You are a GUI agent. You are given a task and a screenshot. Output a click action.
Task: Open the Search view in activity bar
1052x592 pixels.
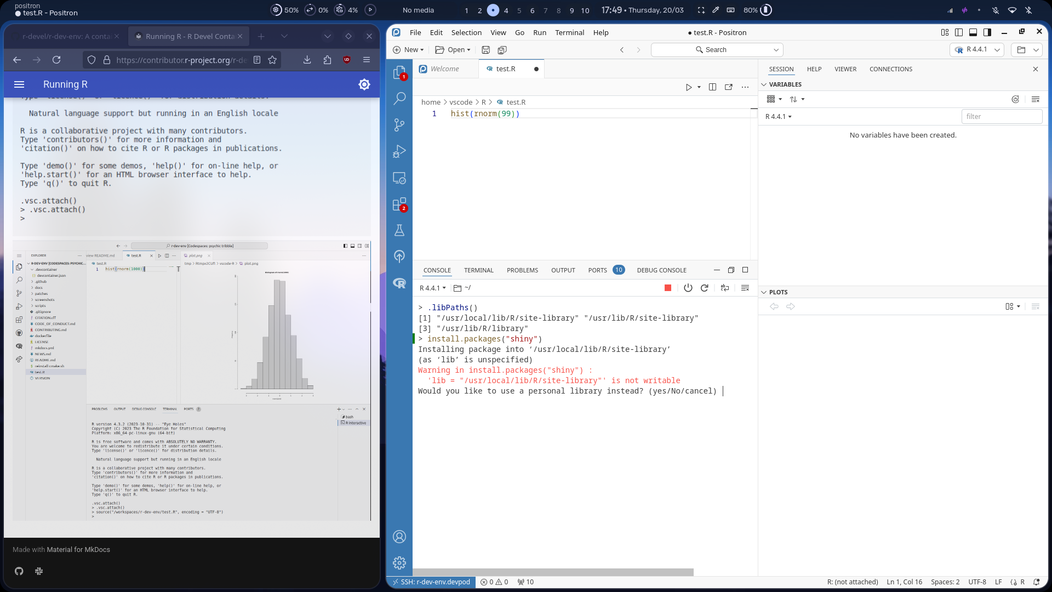pyautogui.click(x=399, y=99)
